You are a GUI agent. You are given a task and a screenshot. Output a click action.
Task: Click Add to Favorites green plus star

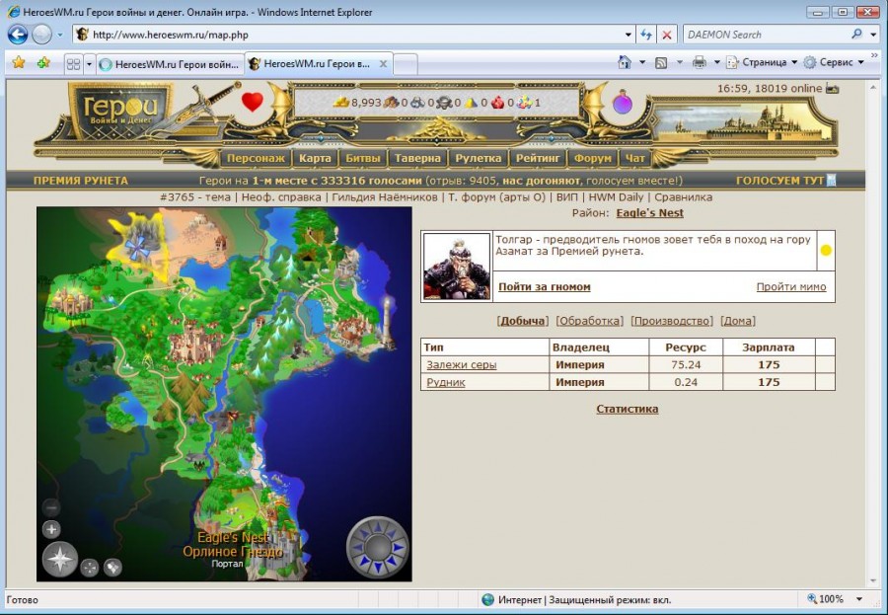[x=43, y=62]
